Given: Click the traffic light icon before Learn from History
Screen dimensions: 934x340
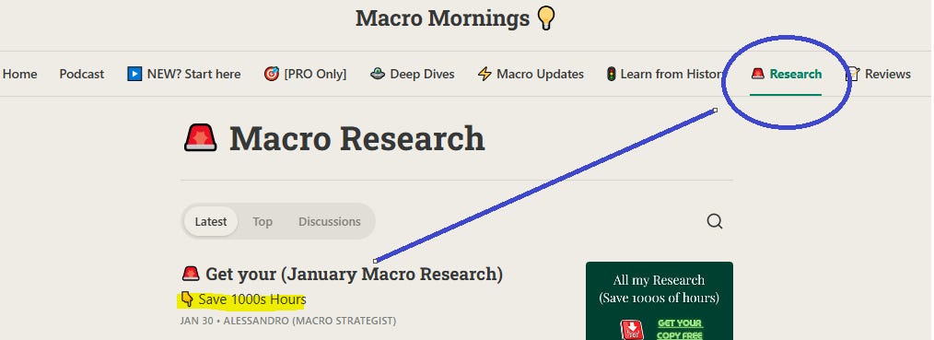Looking at the screenshot, I should click(611, 75).
